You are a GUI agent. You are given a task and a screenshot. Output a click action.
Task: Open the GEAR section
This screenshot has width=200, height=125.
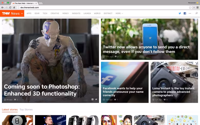(x=37, y=13)
